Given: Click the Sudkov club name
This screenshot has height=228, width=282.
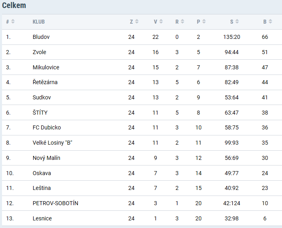Looking at the screenshot, I should (x=42, y=97).
